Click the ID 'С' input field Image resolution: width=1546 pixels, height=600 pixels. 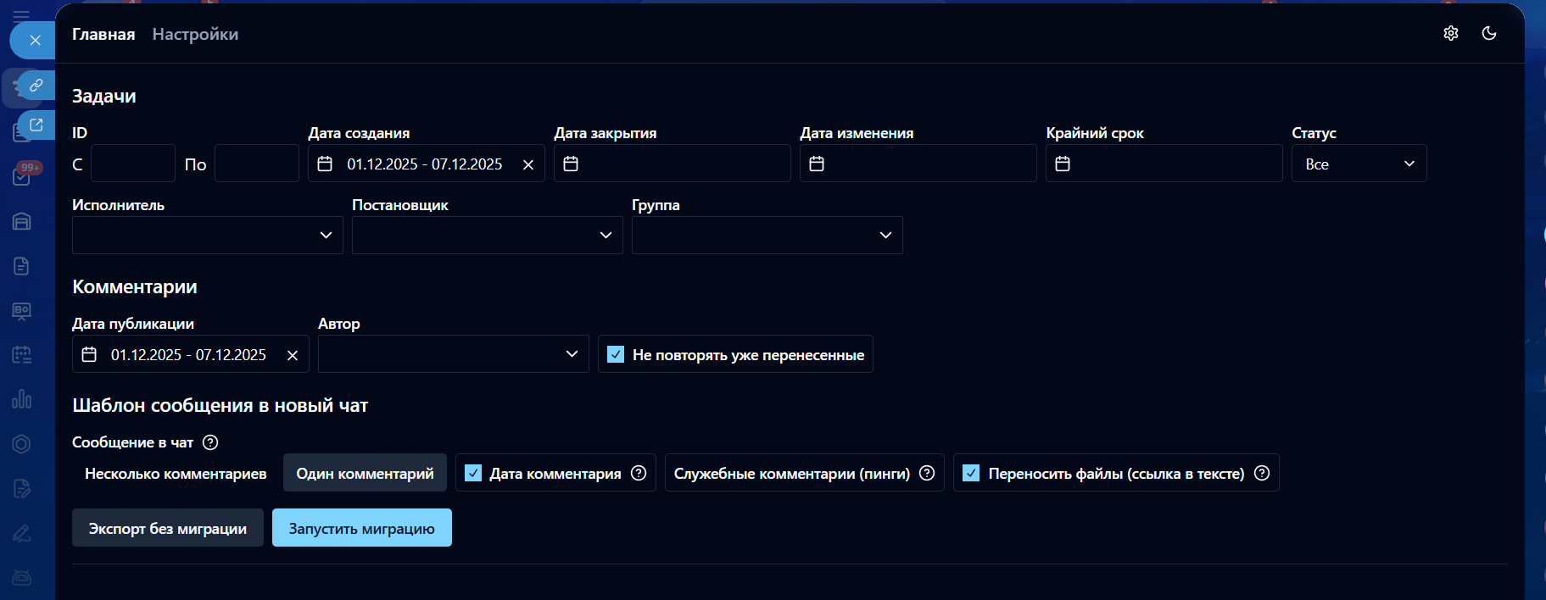coord(132,164)
